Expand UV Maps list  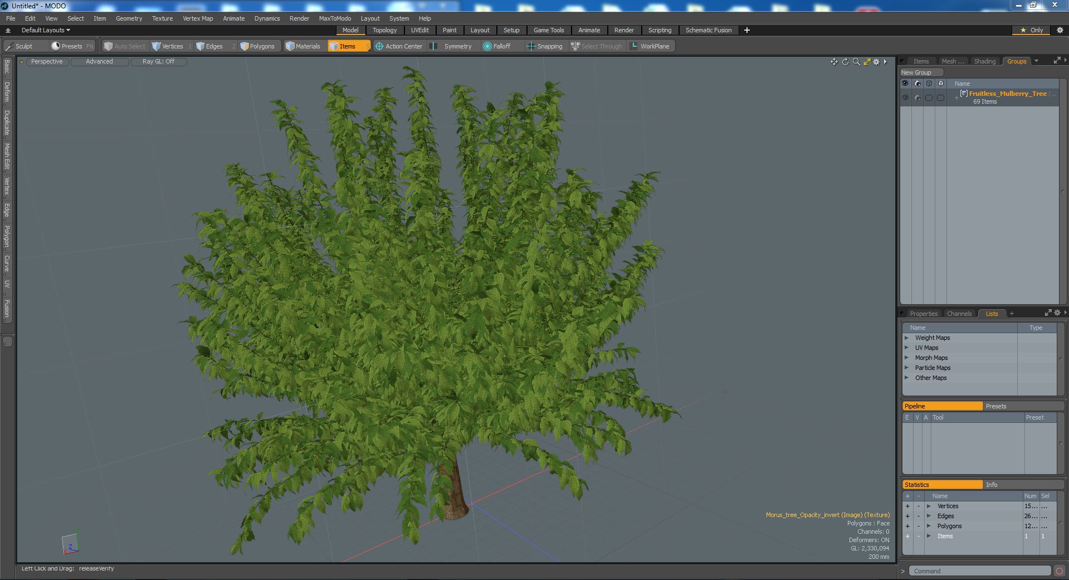click(906, 348)
